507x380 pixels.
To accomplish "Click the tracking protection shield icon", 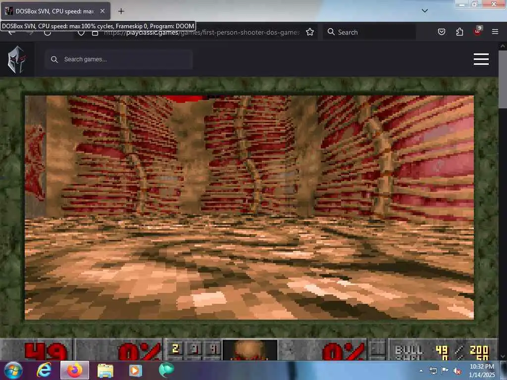I will (81, 33).
